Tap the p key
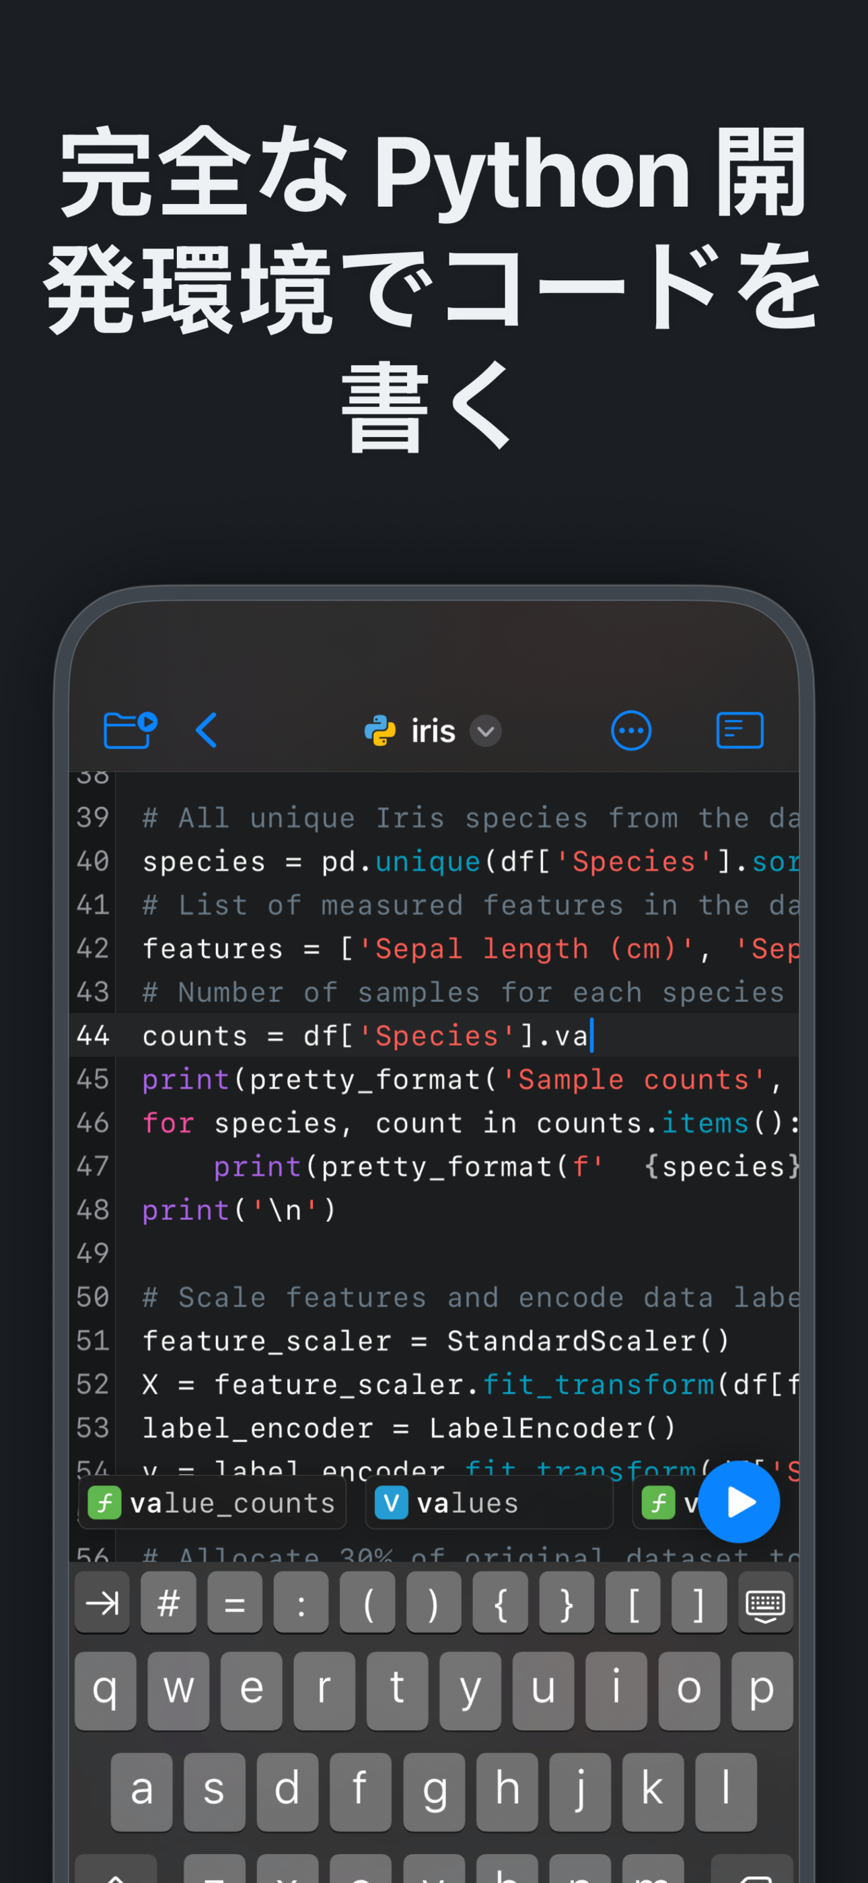The image size is (868, 1883). [x=762, y=1690]
